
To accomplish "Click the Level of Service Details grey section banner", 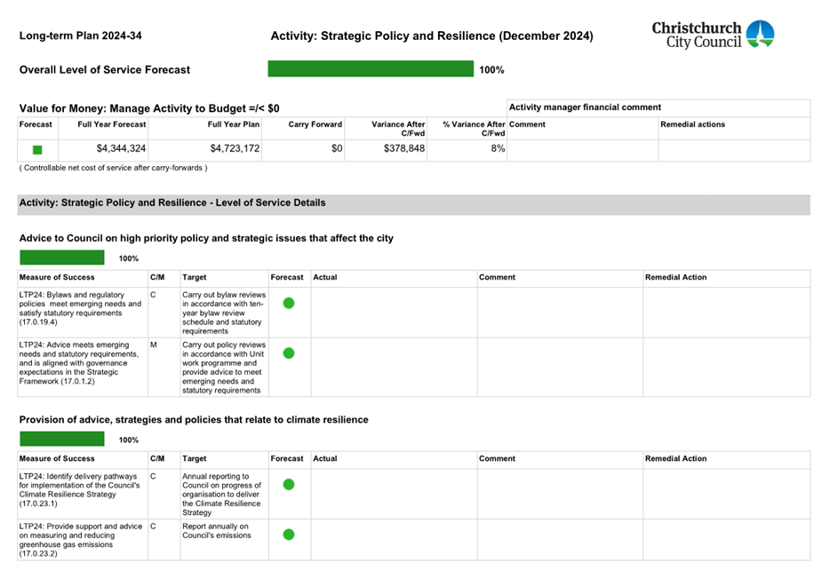I will click(413, 203).
